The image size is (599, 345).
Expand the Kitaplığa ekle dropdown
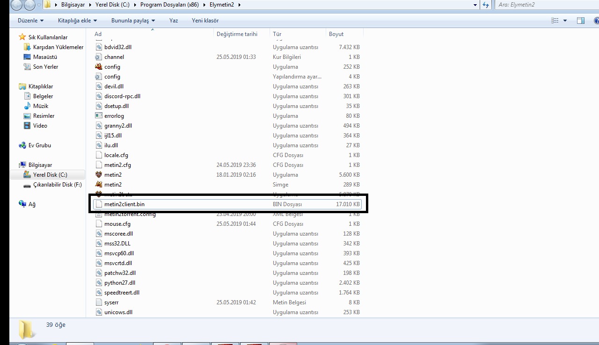77,21
